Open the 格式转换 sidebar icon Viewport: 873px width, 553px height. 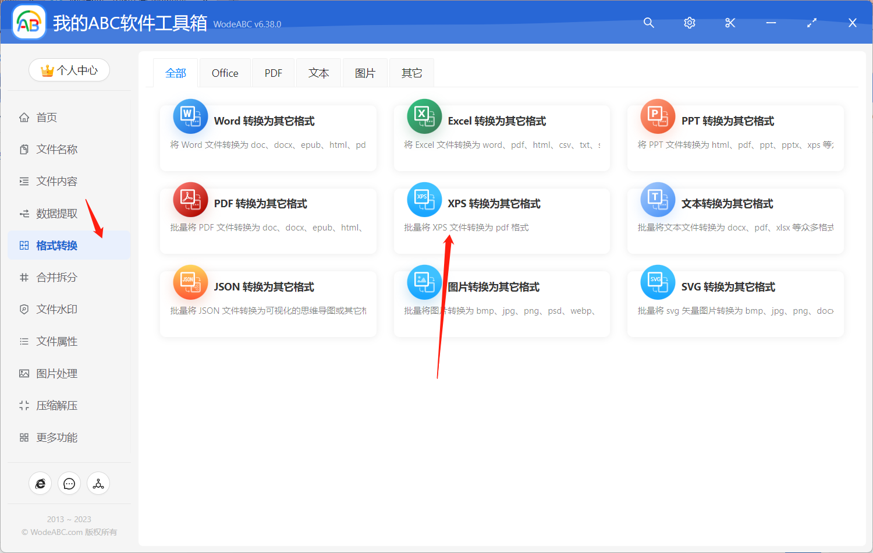[x=24, y=245]
